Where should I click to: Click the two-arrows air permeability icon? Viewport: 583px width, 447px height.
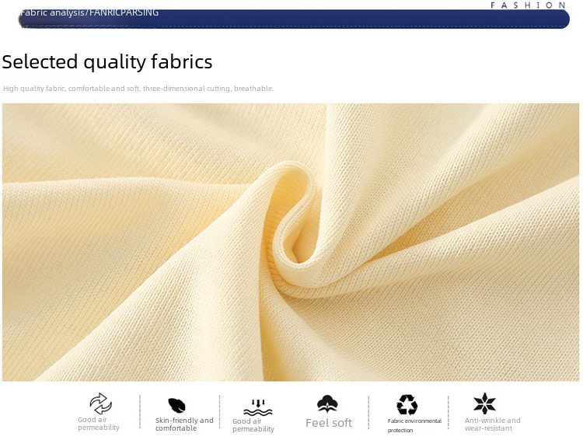[101, 403]
